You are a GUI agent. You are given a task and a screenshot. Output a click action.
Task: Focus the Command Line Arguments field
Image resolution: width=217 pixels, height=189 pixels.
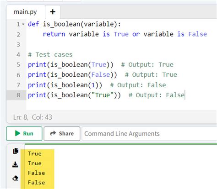tap(150, 134)
